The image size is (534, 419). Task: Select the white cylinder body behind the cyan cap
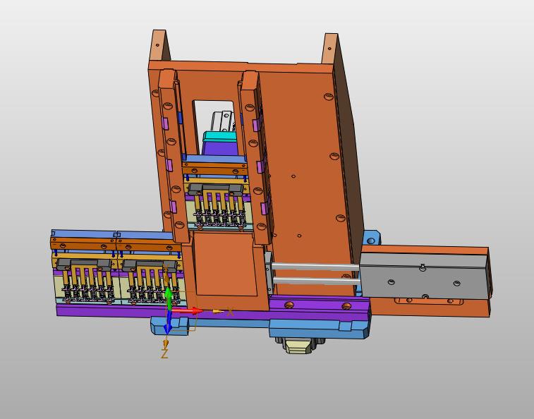coord(223,121)
